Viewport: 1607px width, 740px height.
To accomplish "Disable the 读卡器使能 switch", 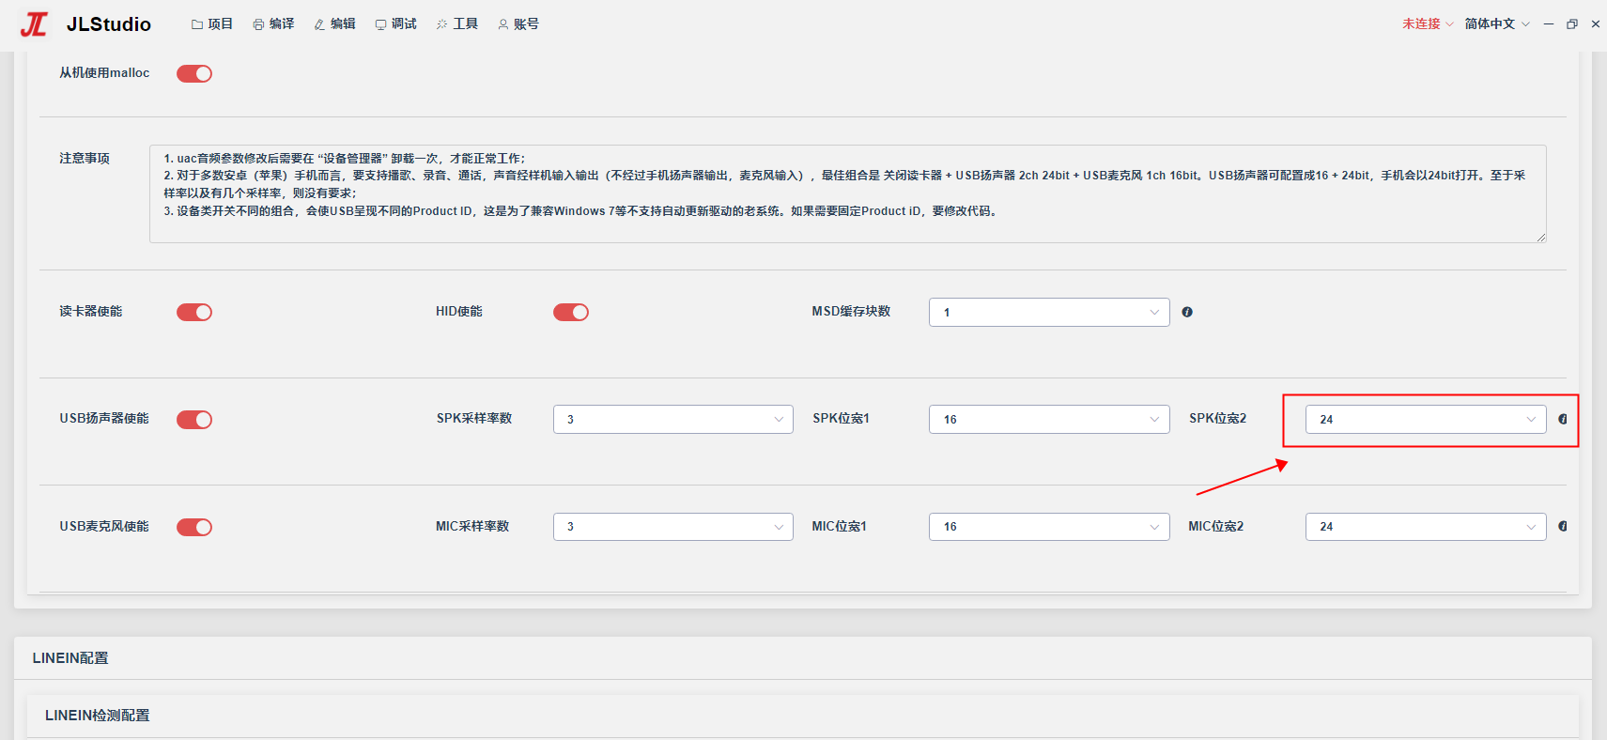I will click(194, 312).
